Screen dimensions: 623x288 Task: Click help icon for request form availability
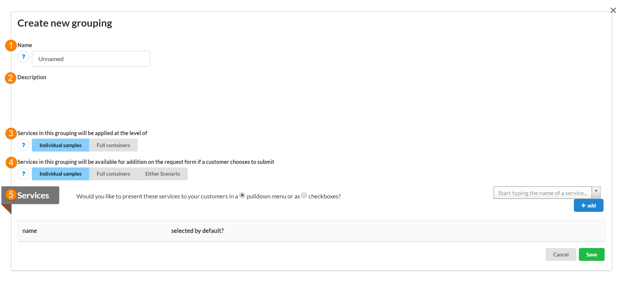coord(24,174)
